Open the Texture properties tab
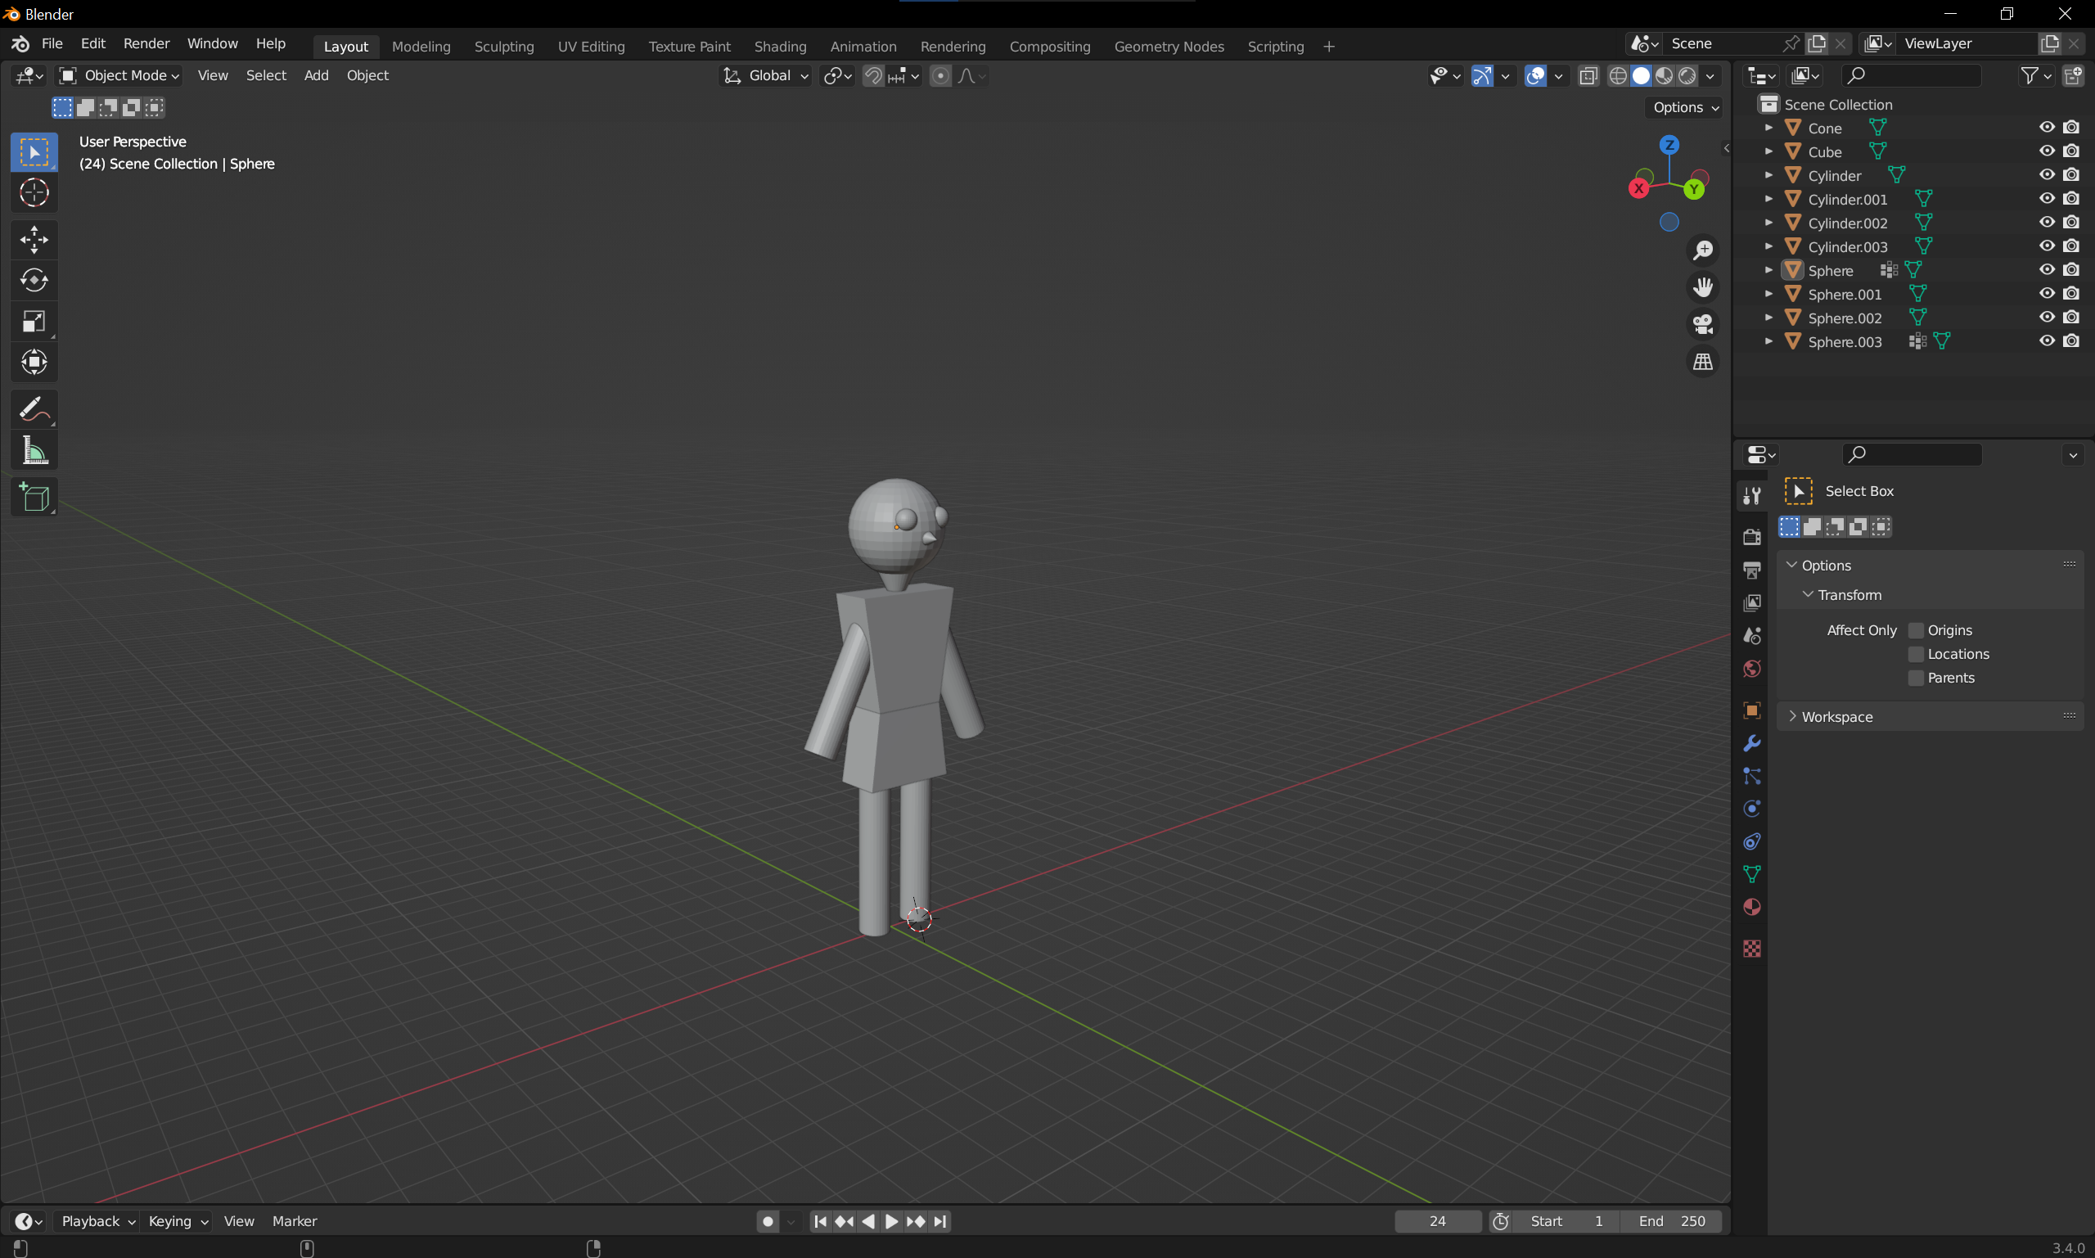The height and width of the screenshot is (1258, 2095). click(x=1752, y=949)
